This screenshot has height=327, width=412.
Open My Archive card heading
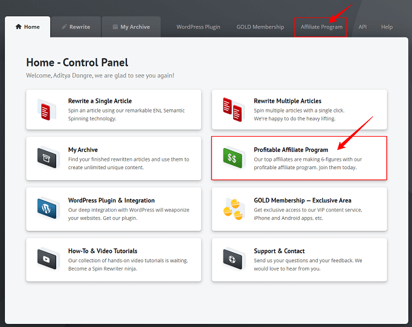click(x=83, y=150)
